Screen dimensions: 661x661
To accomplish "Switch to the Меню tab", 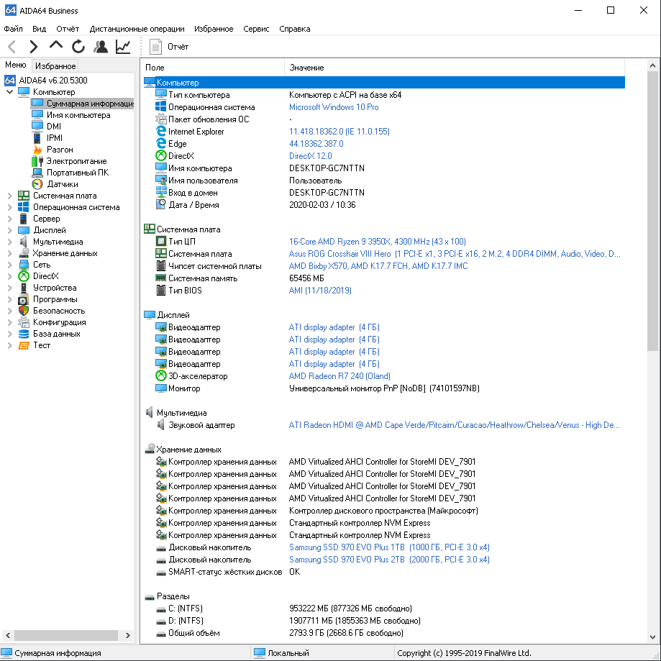I will 16,65.
